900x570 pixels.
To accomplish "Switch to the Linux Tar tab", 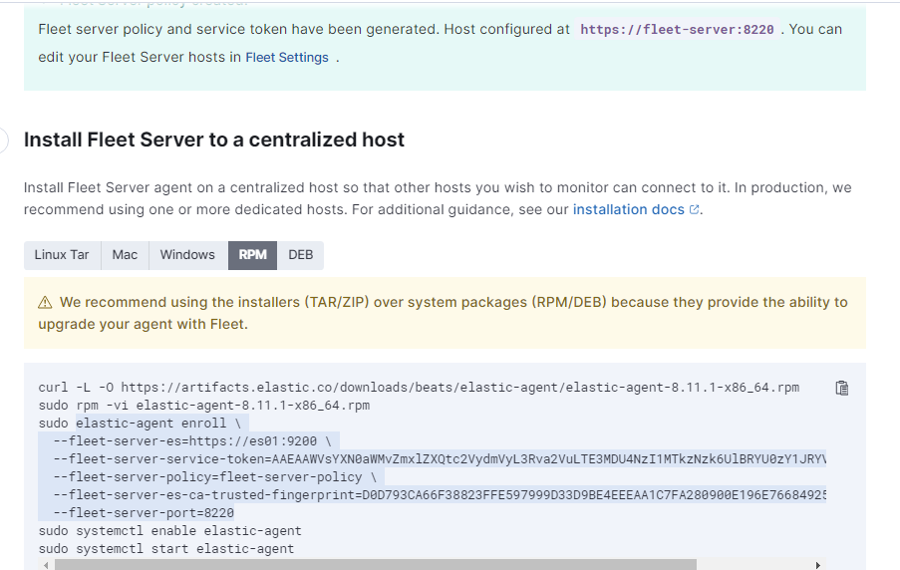I will (x=62, y=255).
